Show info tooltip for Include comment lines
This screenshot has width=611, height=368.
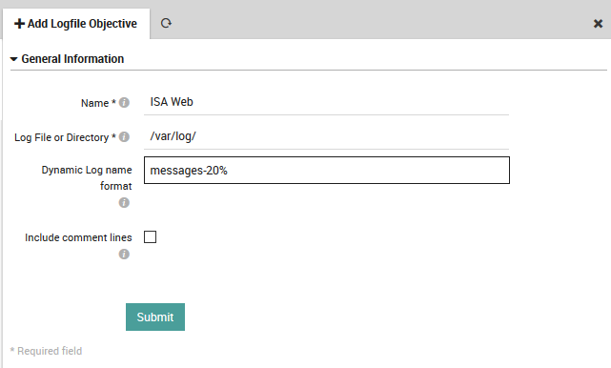[x=124, y=255]
